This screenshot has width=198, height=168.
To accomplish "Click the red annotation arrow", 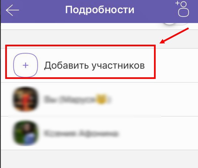I will click(174, 35).
